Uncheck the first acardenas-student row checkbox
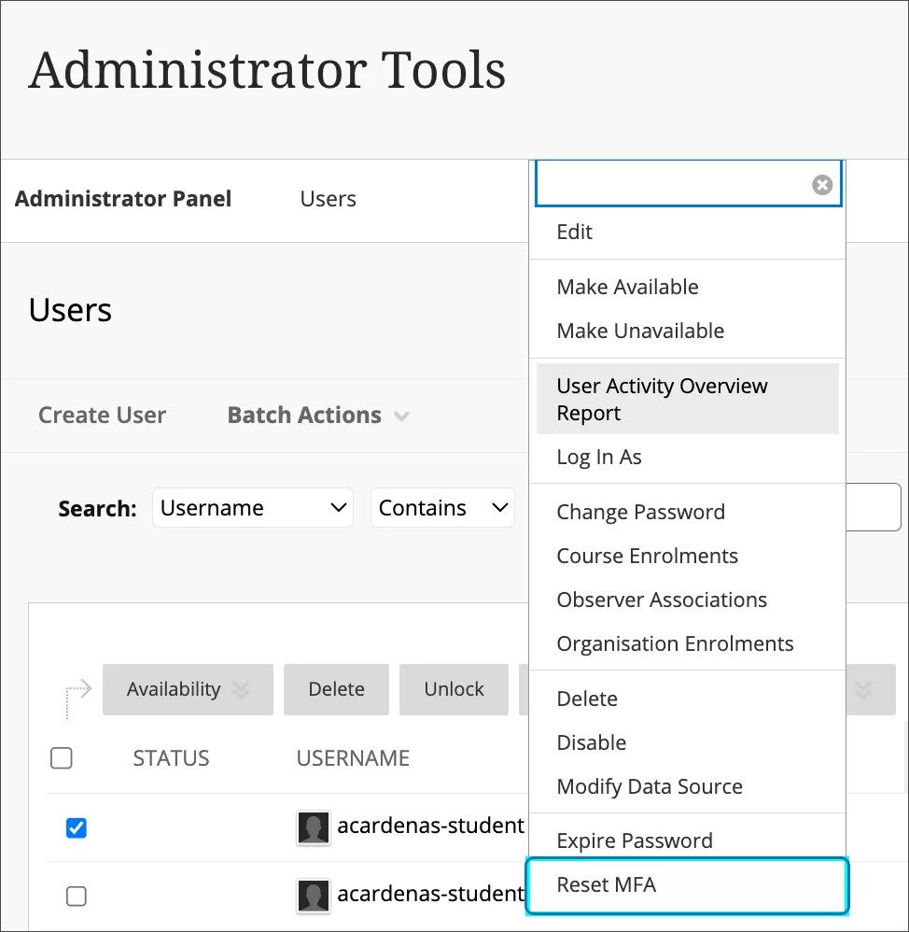 pyautogui.click(x=77, y=828)
